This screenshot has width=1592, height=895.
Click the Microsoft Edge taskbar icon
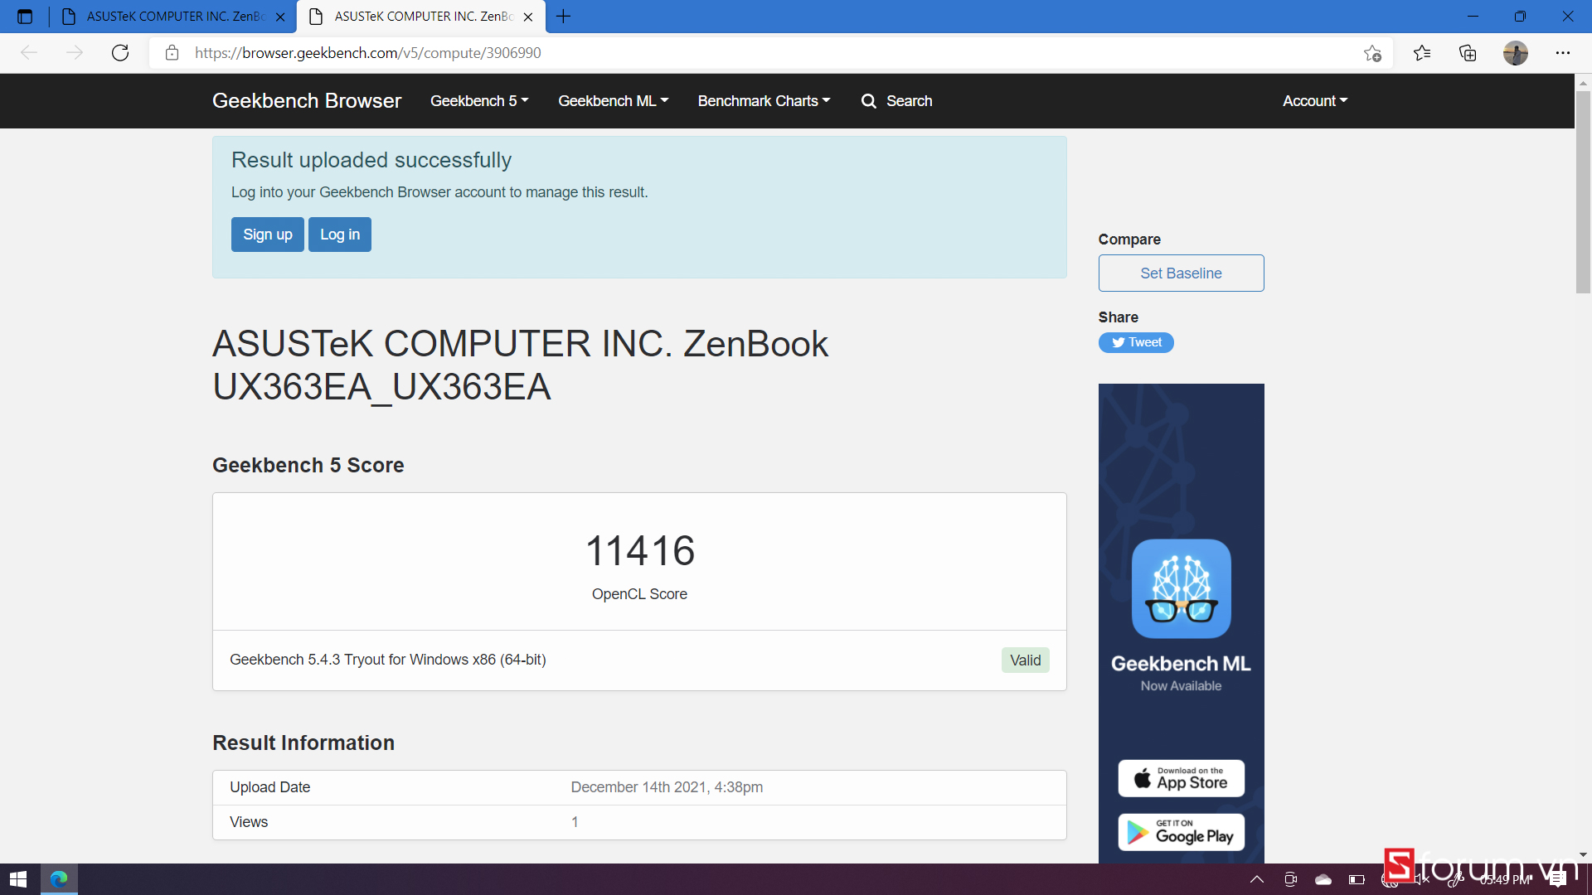click(x=59, y=879)
